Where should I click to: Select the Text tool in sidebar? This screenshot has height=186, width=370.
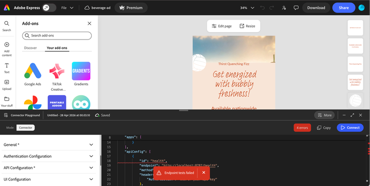pos(6,68)
